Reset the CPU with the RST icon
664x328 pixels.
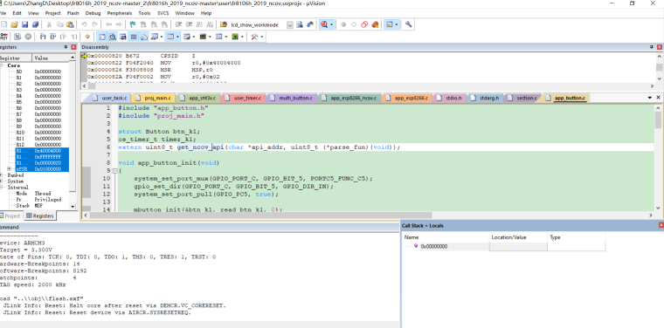(x=3, y=37)
